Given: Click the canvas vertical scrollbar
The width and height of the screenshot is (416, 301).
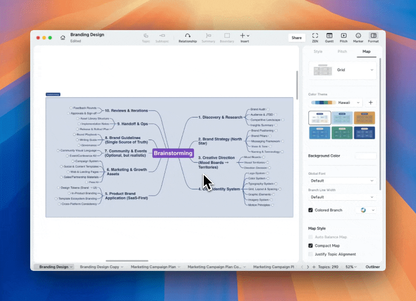Looking at the screenshot, I should coord(297,85).
